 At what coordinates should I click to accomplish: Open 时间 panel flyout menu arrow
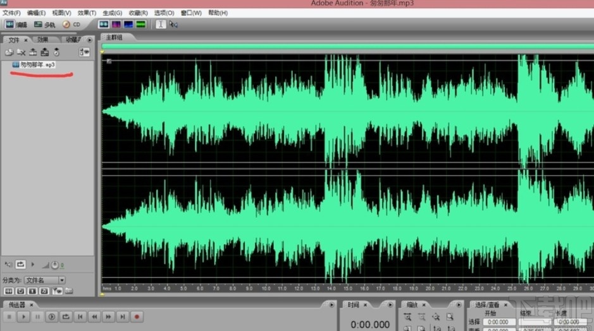(390, 304)
